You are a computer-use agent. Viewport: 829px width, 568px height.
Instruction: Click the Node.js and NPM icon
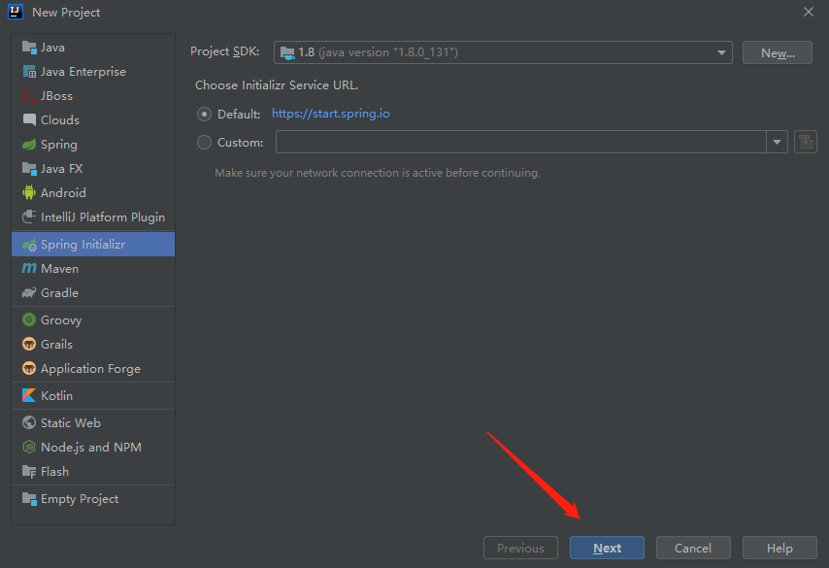click(x=28, y=447)
